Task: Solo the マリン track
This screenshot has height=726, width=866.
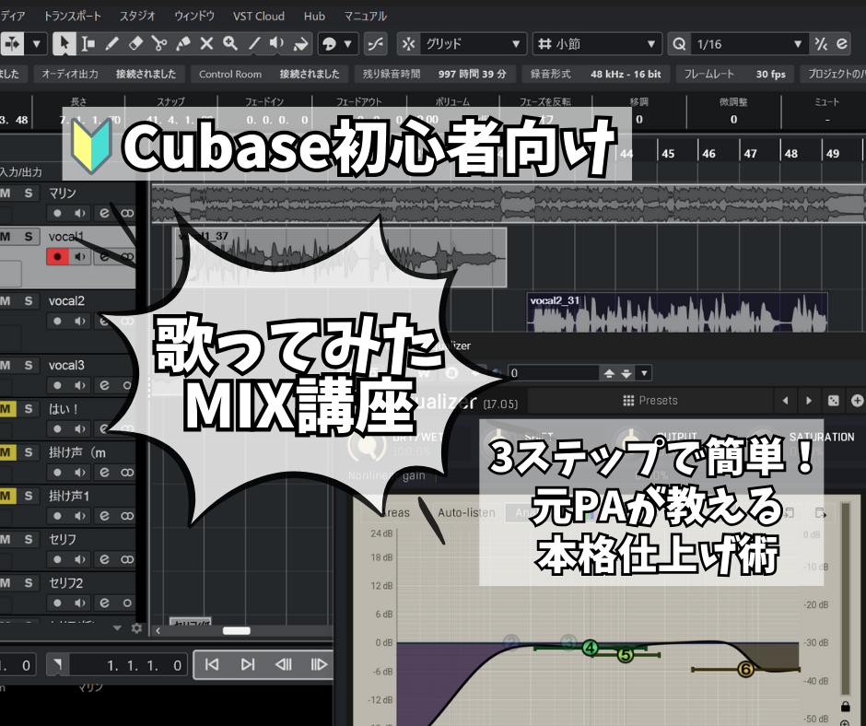Action: (x=29, y=193)
